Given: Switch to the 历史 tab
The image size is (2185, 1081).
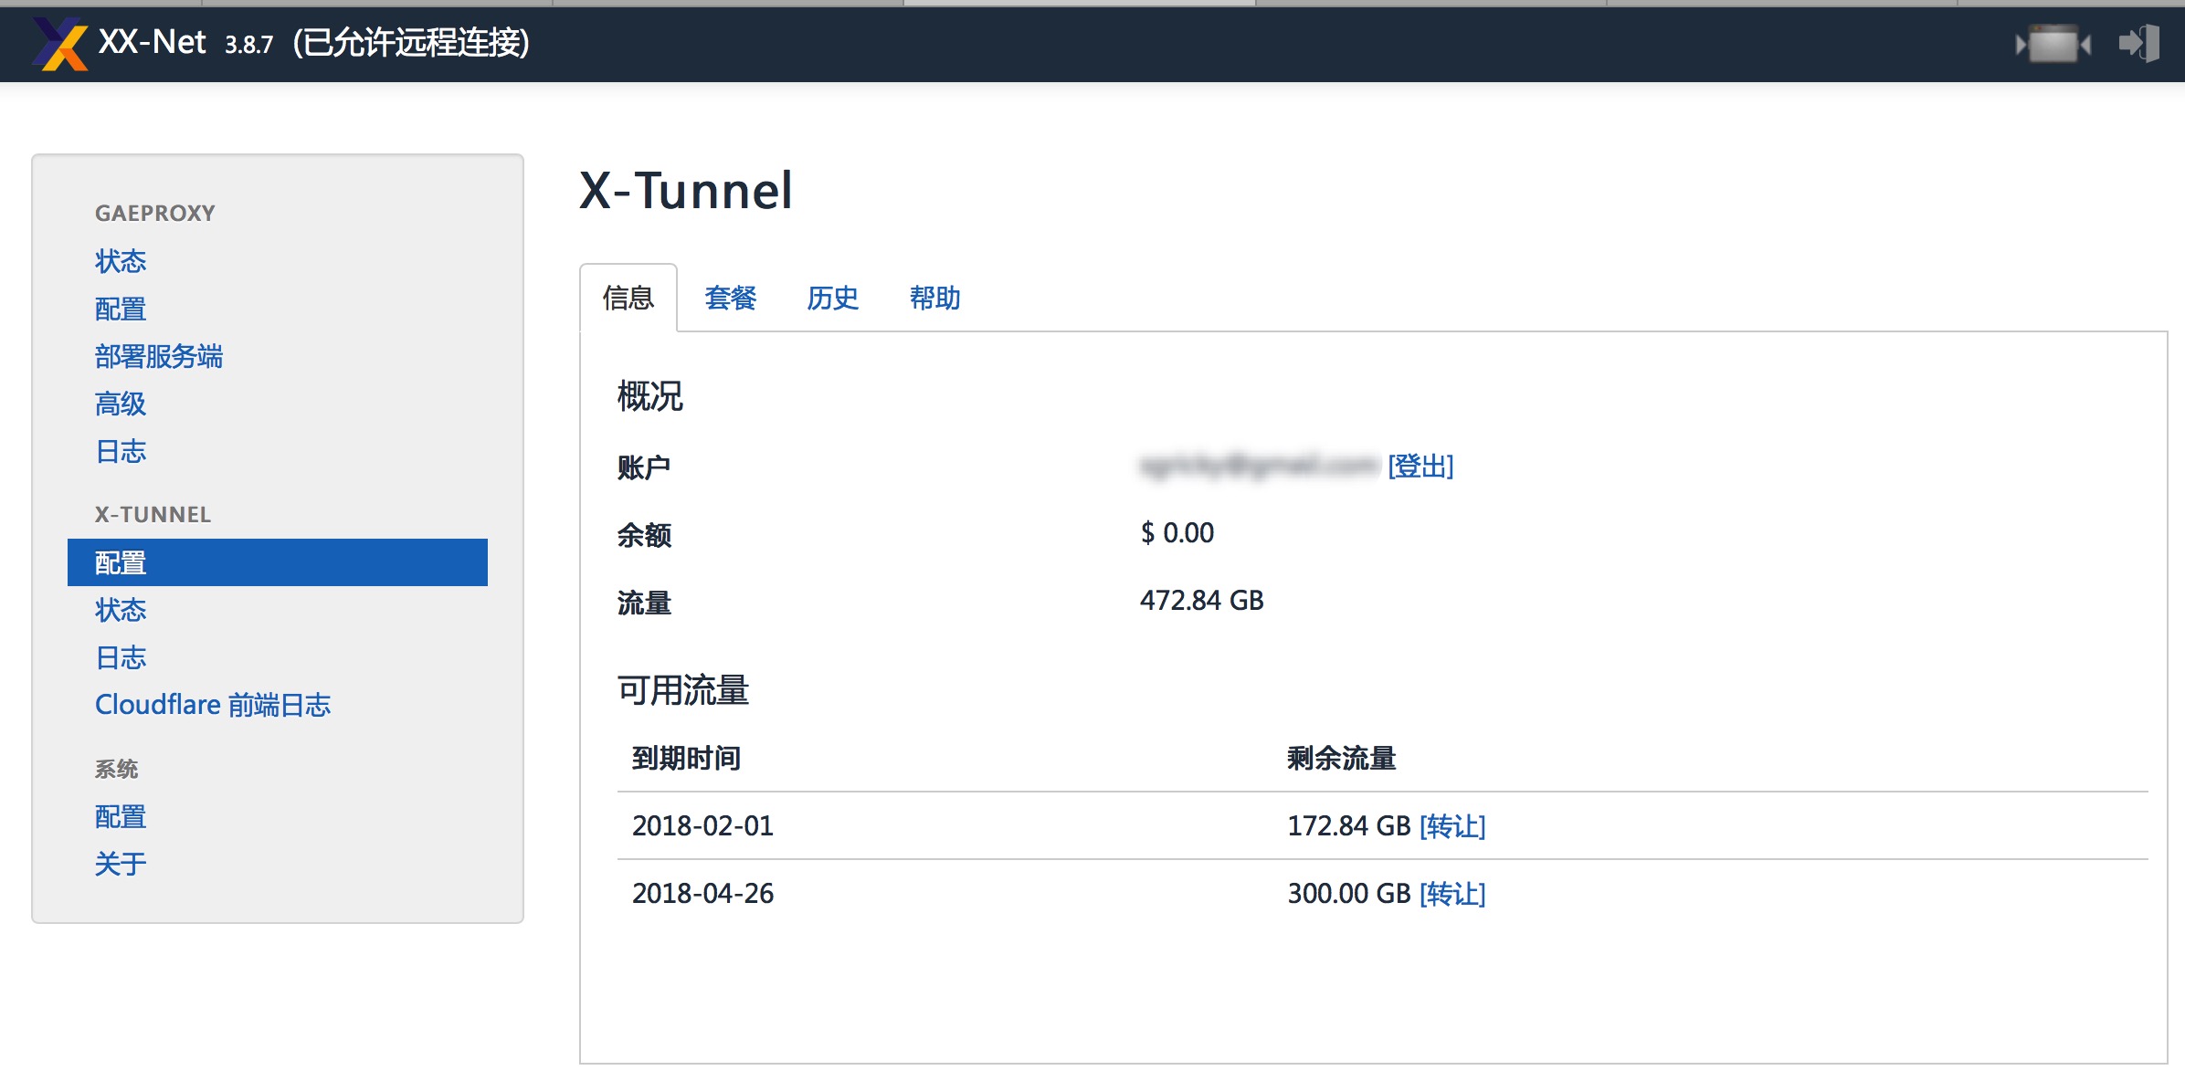Looking at the screenshot, I should 832,299.
